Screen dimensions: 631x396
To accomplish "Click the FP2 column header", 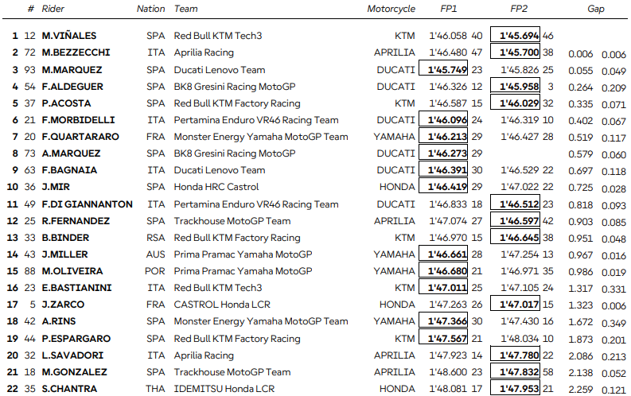I will [x=520, y=9].
